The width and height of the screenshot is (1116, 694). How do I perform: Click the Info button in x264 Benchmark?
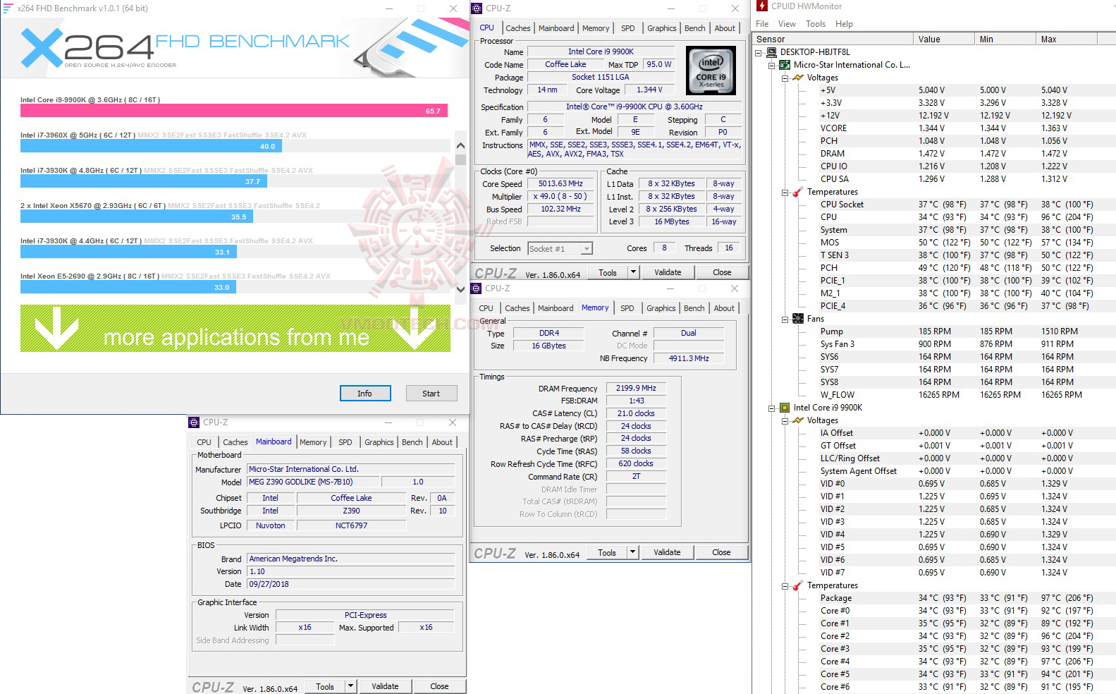pos(364,394)
